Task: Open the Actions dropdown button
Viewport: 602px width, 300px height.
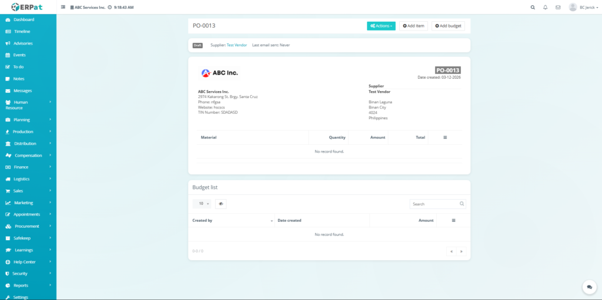Action: [381, 26]
